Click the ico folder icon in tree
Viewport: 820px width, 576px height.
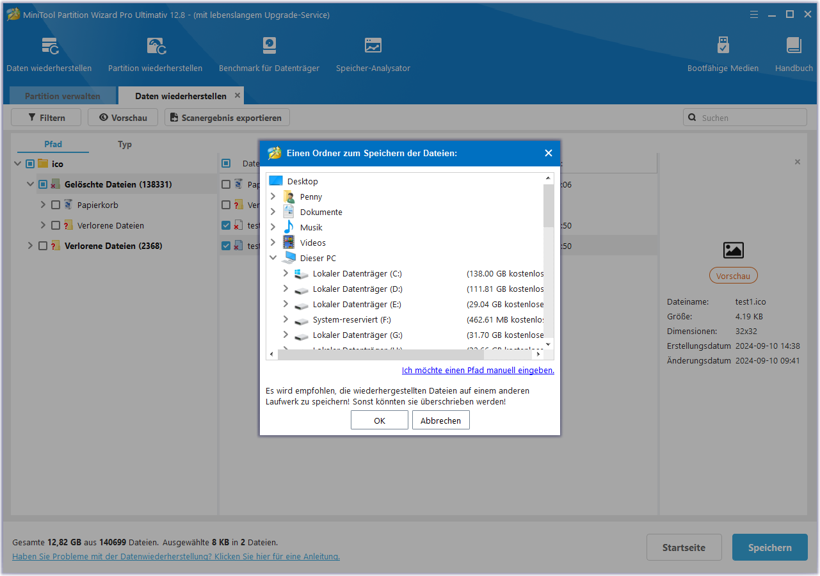point(43,164)
